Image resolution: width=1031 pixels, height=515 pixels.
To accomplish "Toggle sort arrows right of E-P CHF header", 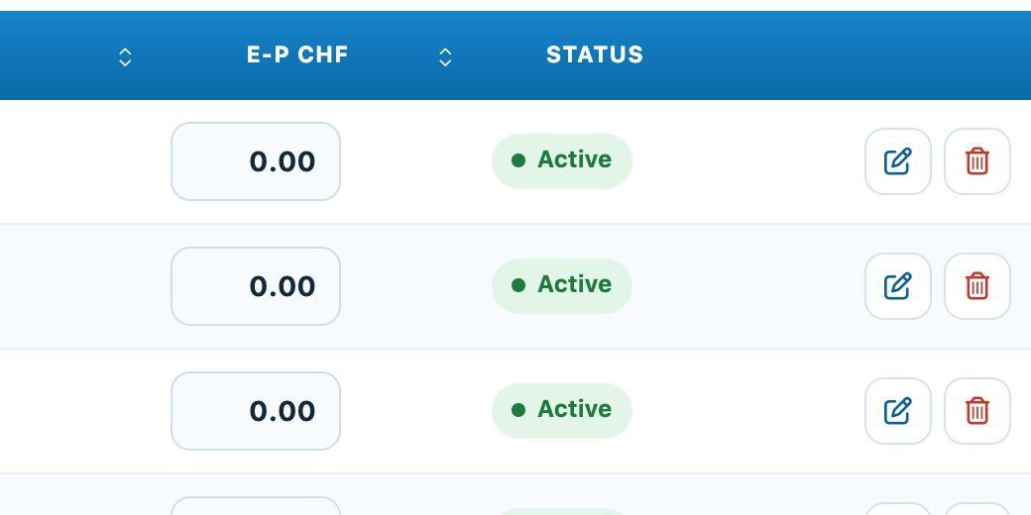I will pos(445,57).
